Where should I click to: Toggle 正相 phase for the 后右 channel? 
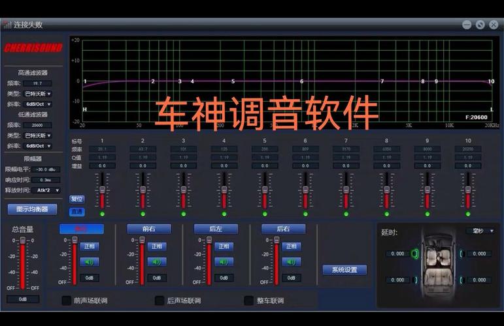click(x=291, y=246)
